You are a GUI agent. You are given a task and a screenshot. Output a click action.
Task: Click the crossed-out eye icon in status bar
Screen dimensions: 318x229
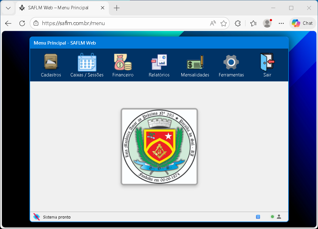click(37, 217)
